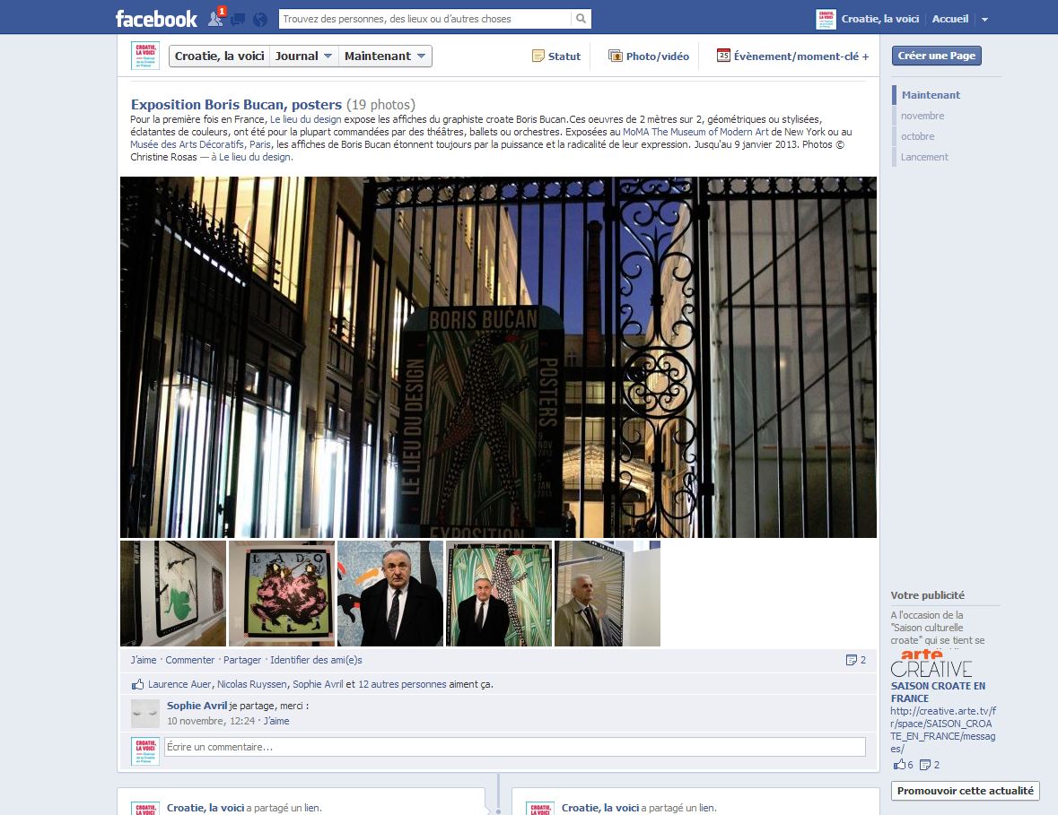The image size is (1058, 815).
Task: Expand the Maintenant dropdown
Action: point(386,56)
